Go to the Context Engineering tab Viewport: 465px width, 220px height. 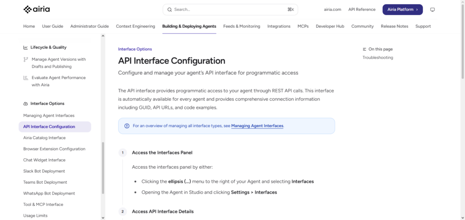pyautogui.click(x=135, y=26)
